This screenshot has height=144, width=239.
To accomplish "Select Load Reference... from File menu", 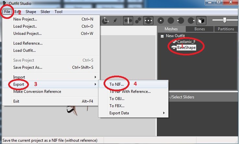I will [x=28, y=43].
